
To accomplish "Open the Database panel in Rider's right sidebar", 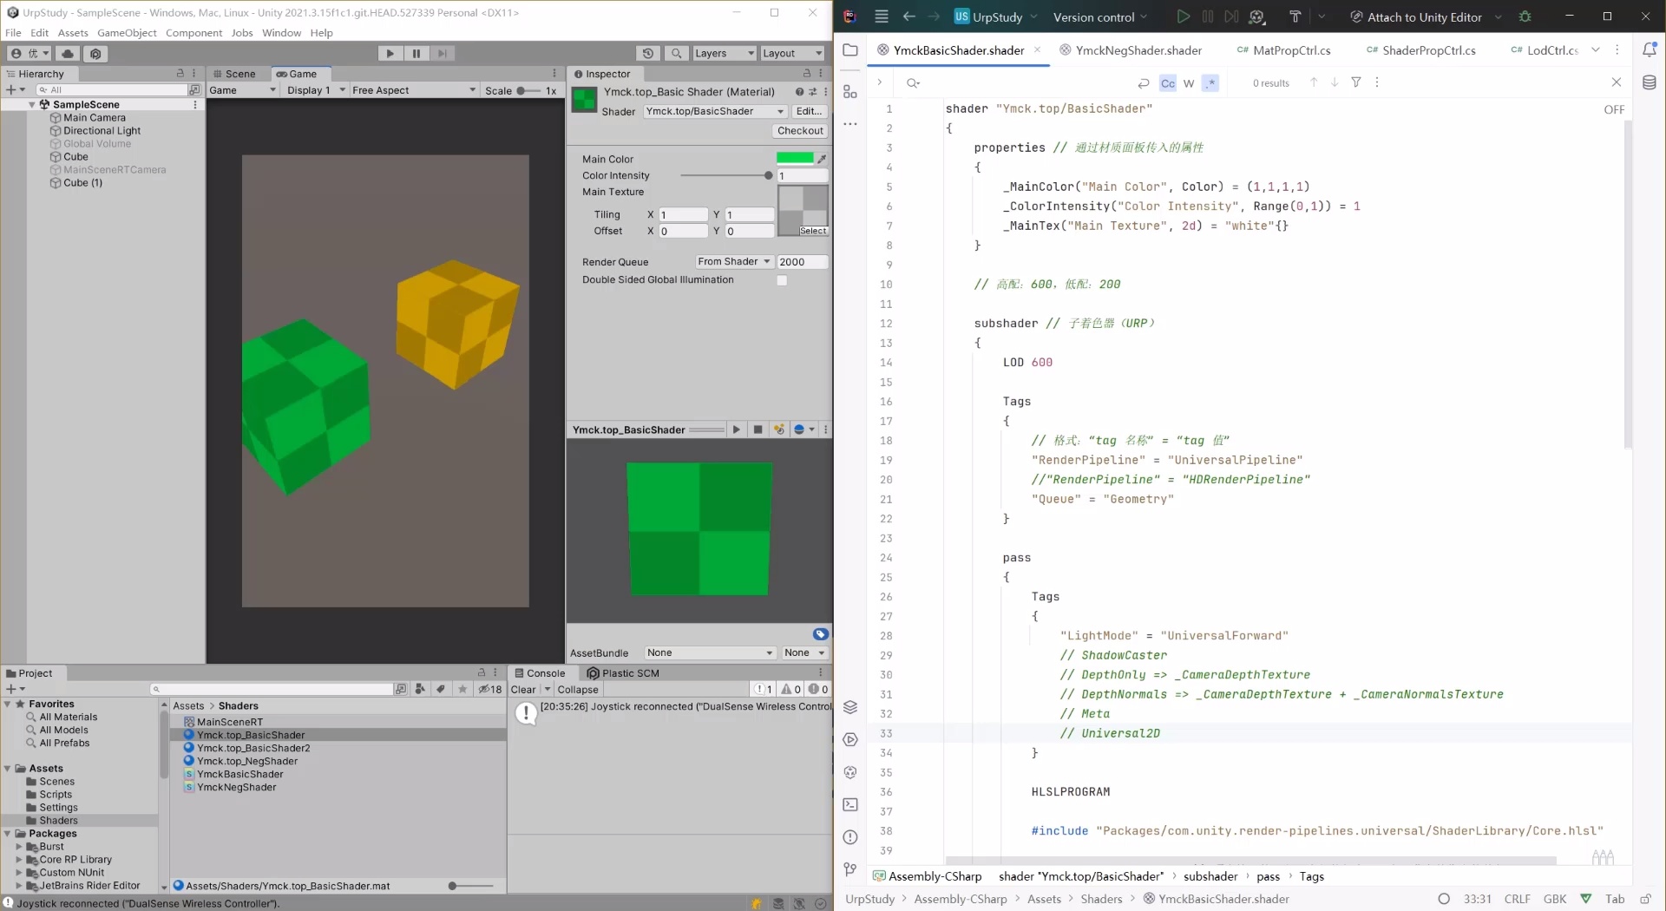I will click(x=1650, y=82).
